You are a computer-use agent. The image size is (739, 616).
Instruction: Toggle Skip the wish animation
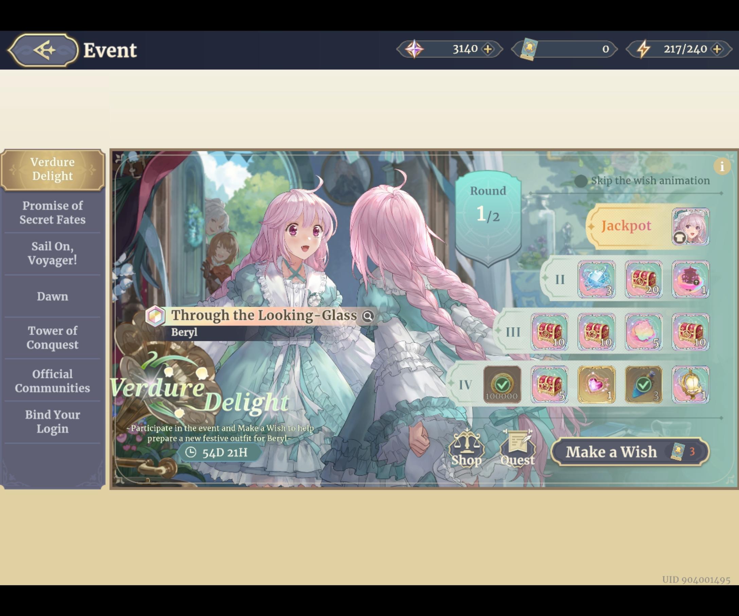581,181
